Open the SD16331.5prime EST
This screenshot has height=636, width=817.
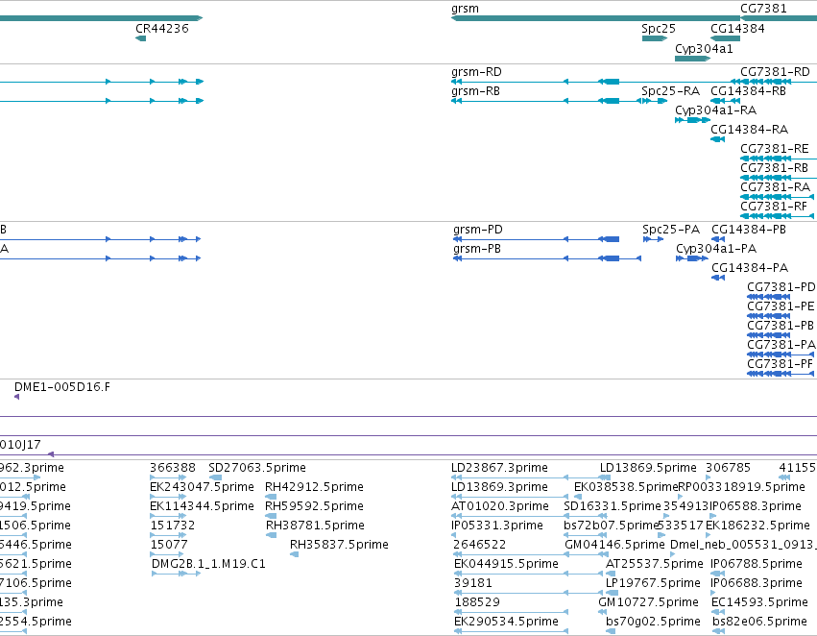[585, 516]
